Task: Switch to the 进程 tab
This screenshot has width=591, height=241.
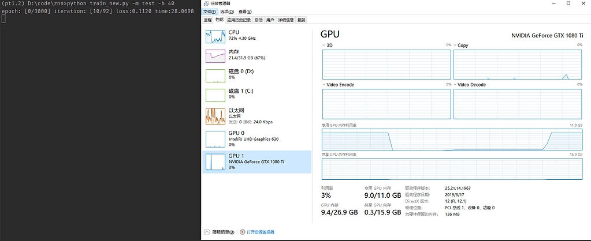Action: (207, 20)
